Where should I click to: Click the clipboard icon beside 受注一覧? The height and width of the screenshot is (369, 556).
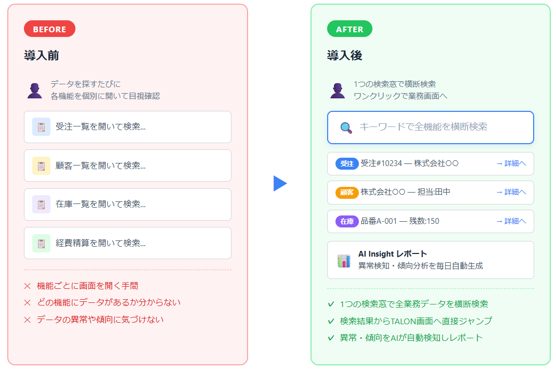[x=41, y=126]
